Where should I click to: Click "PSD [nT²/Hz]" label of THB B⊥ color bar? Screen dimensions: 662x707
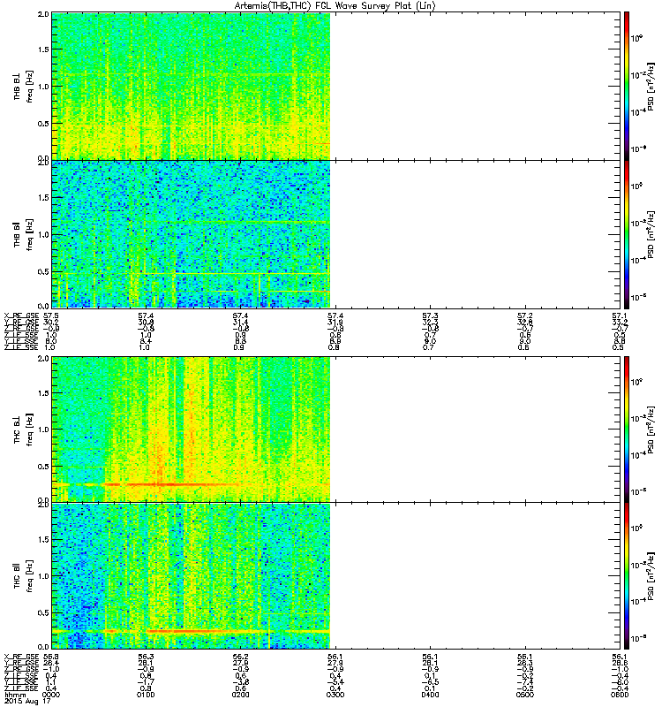651,86
